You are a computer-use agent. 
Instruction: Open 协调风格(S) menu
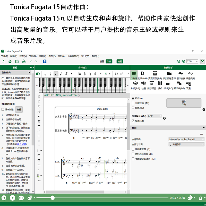[x=73, y=56]
